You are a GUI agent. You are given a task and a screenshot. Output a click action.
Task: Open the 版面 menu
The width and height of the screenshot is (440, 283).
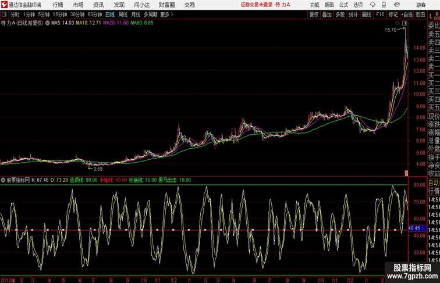point(329,5)
